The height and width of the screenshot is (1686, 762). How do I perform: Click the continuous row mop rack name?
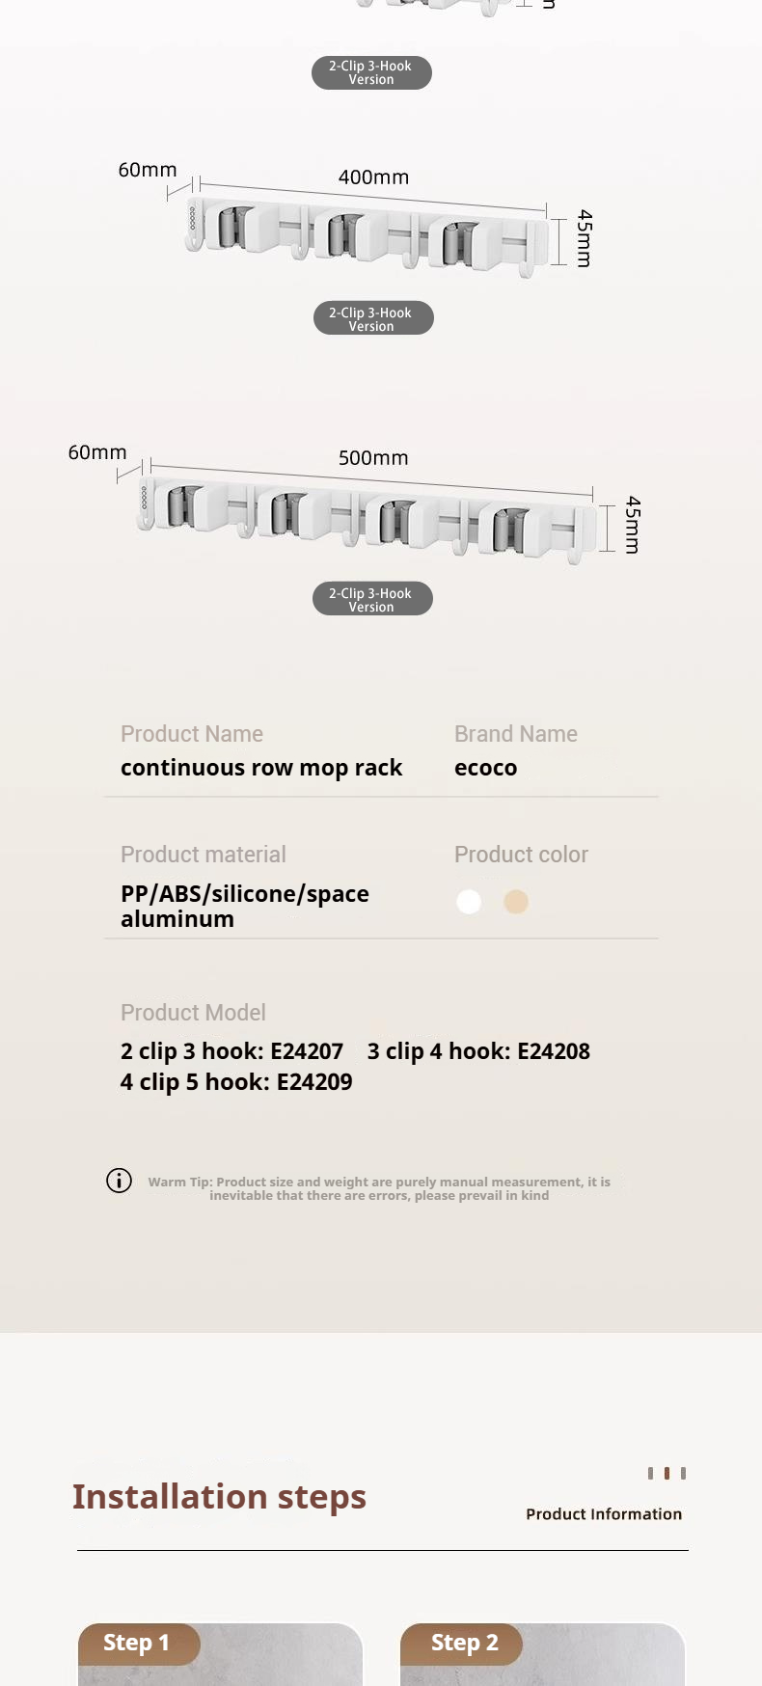pos(261,768)
